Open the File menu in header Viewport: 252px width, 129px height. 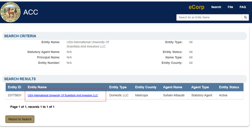230,7
